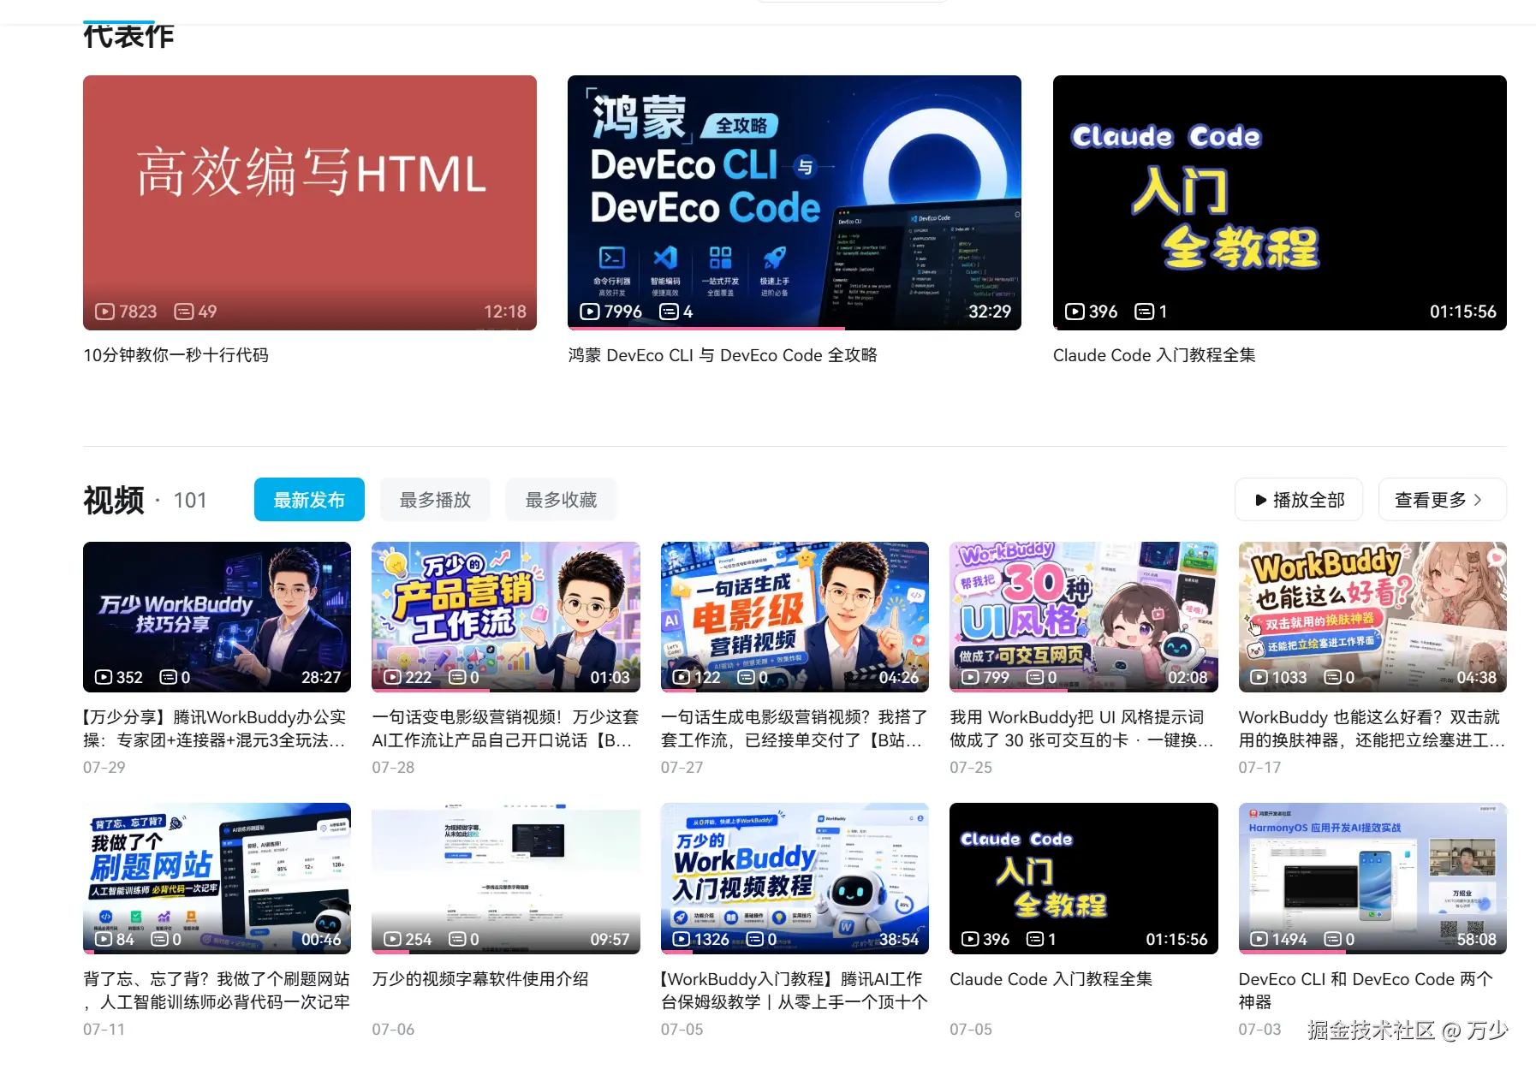Screen dimensions: 1536x1069
Task: Click the 万少WorkBuddy技巧分享 thumbnail
Action: click(x=217, y=617)
